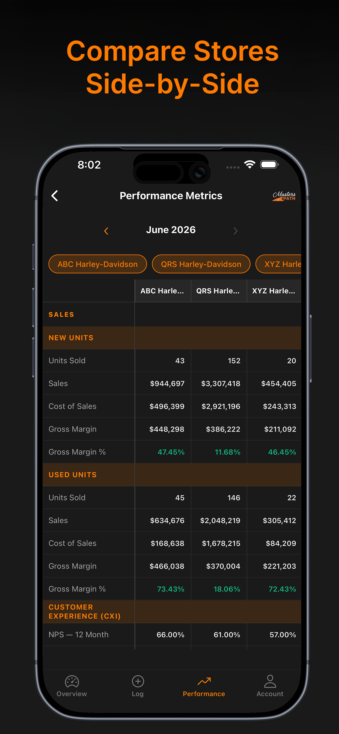Tap the USED UNITS section header

[172, 475]
